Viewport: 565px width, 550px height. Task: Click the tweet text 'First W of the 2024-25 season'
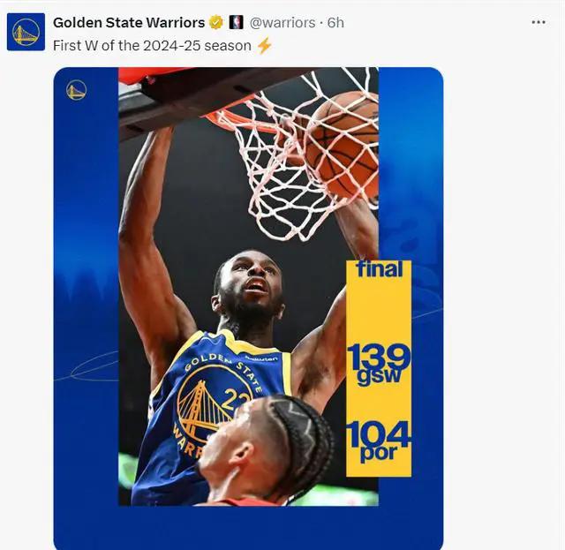152,46
